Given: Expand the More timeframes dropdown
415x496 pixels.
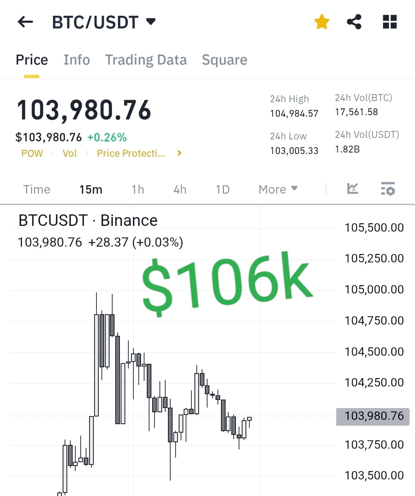Looking at the screenshot, I should click(278, 189).
